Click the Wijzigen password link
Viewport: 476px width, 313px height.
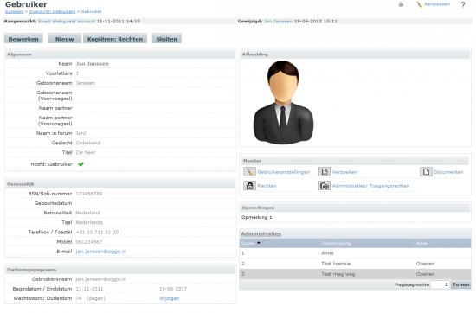point(169,298)
